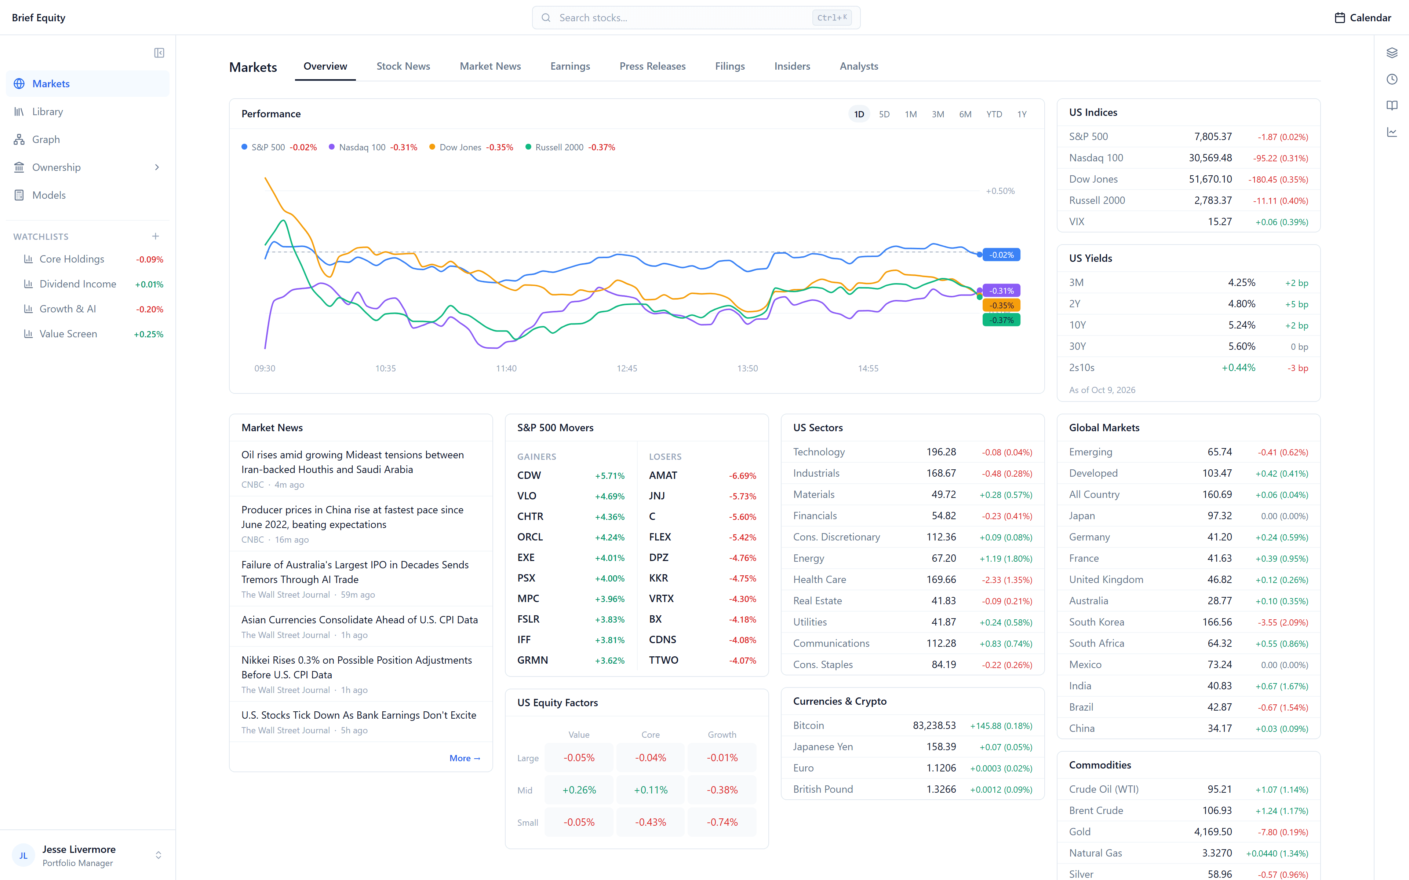The width and height of the screenshot is (1409, 880).
Task: Click the Models calculator icon
Action: [19, 195]
